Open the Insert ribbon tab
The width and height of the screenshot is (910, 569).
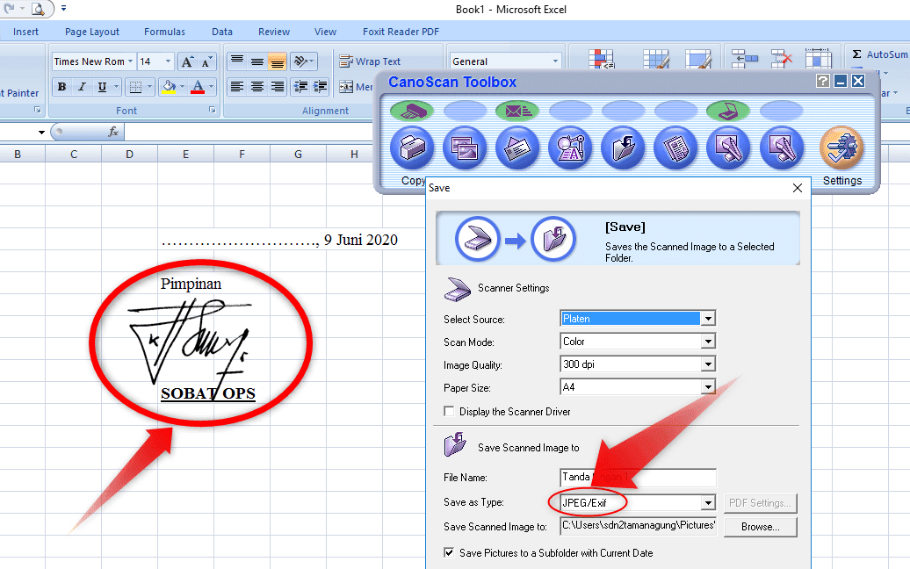coord(25,32)
